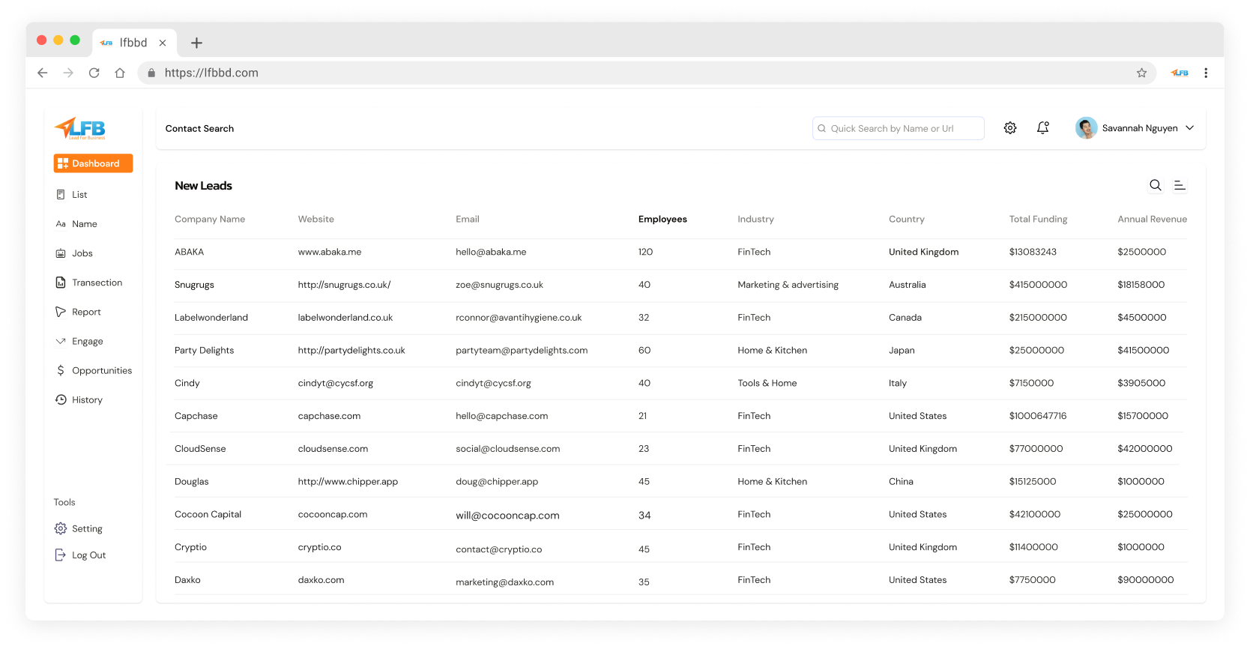This screenshot has height=649, width=1250.
Task: Click Contact Search page title
Action: pyautogui.click(x=199, y=129)
